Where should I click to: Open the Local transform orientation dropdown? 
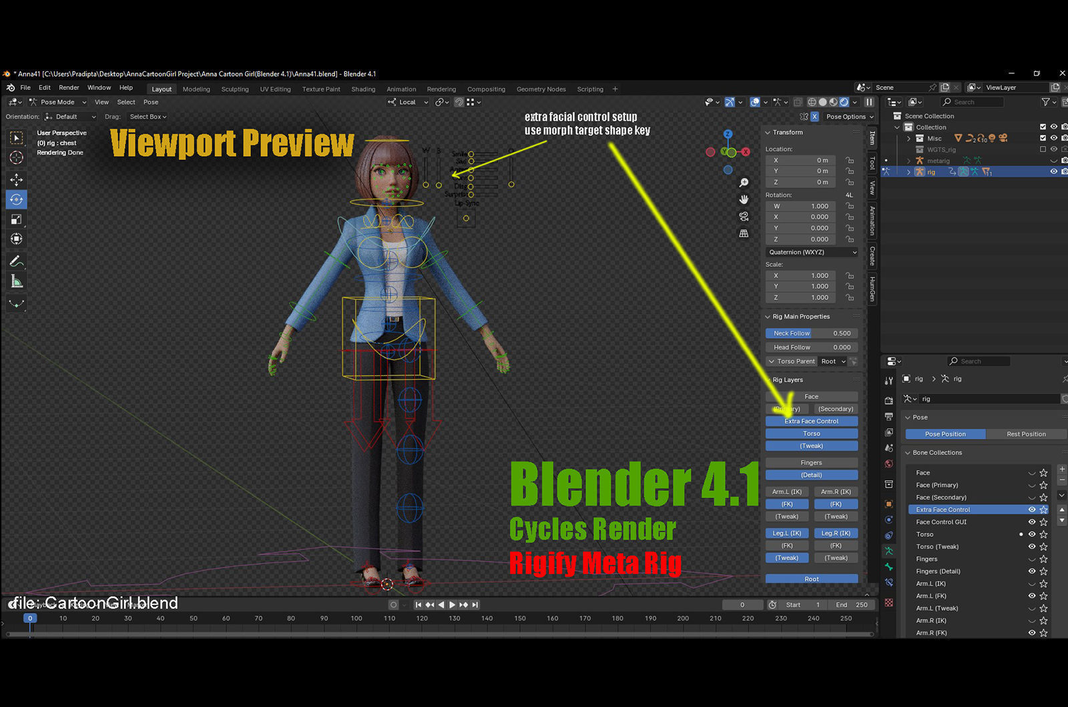(x=408, y=102)
